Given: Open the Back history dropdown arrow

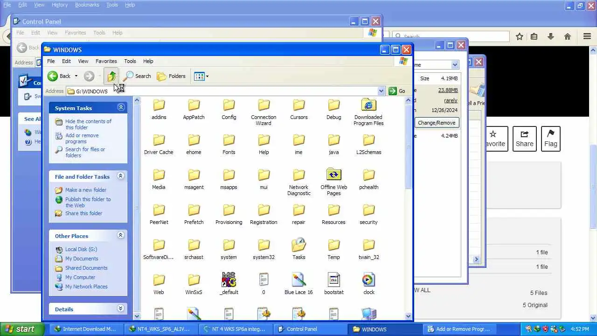Looking at the screenshot, I should (x=76, y=76).
